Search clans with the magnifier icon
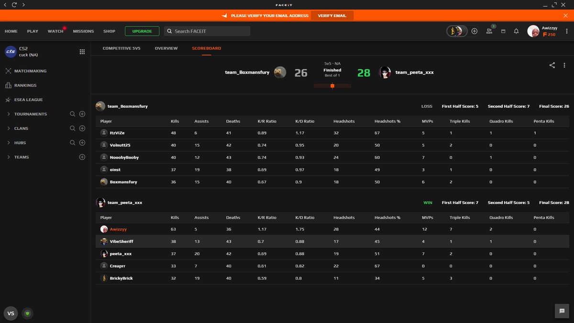Viewport: 574px width, 323px height. [x=73, y=128]
